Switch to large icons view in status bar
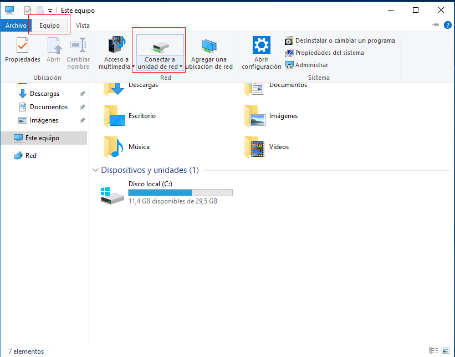 click(x=446, y=350)
